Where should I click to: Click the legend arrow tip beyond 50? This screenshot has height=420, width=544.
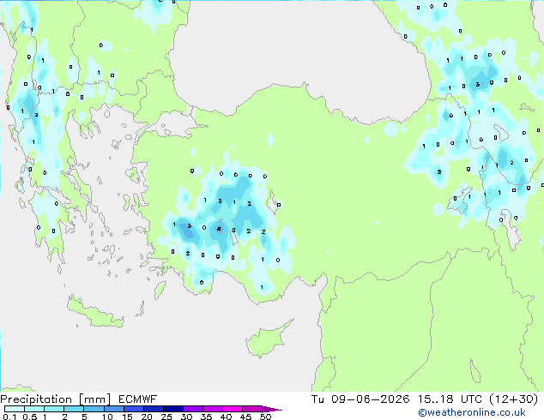pyautogui.click(x=272, y=409)
